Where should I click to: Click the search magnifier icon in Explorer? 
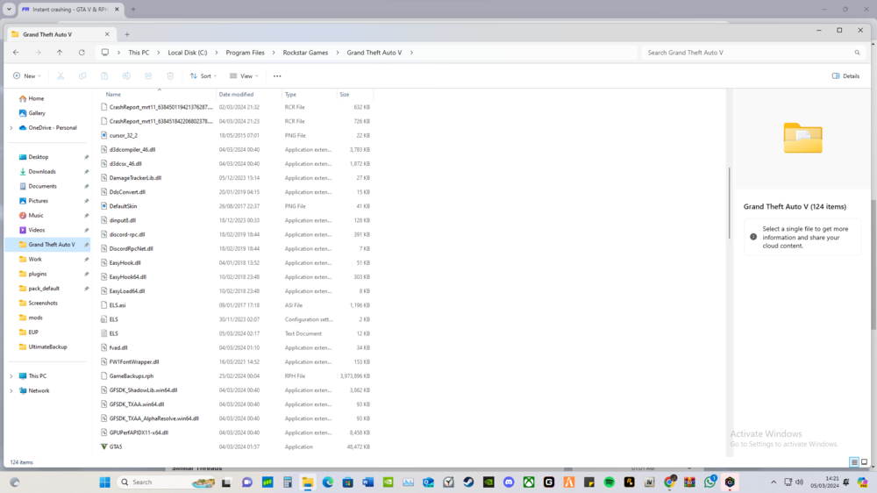click(857, 53)
